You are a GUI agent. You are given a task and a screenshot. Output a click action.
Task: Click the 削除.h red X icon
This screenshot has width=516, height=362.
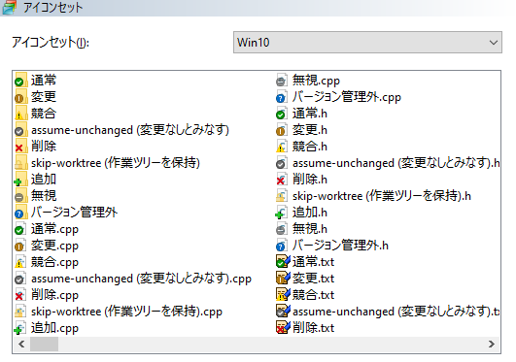282,180
